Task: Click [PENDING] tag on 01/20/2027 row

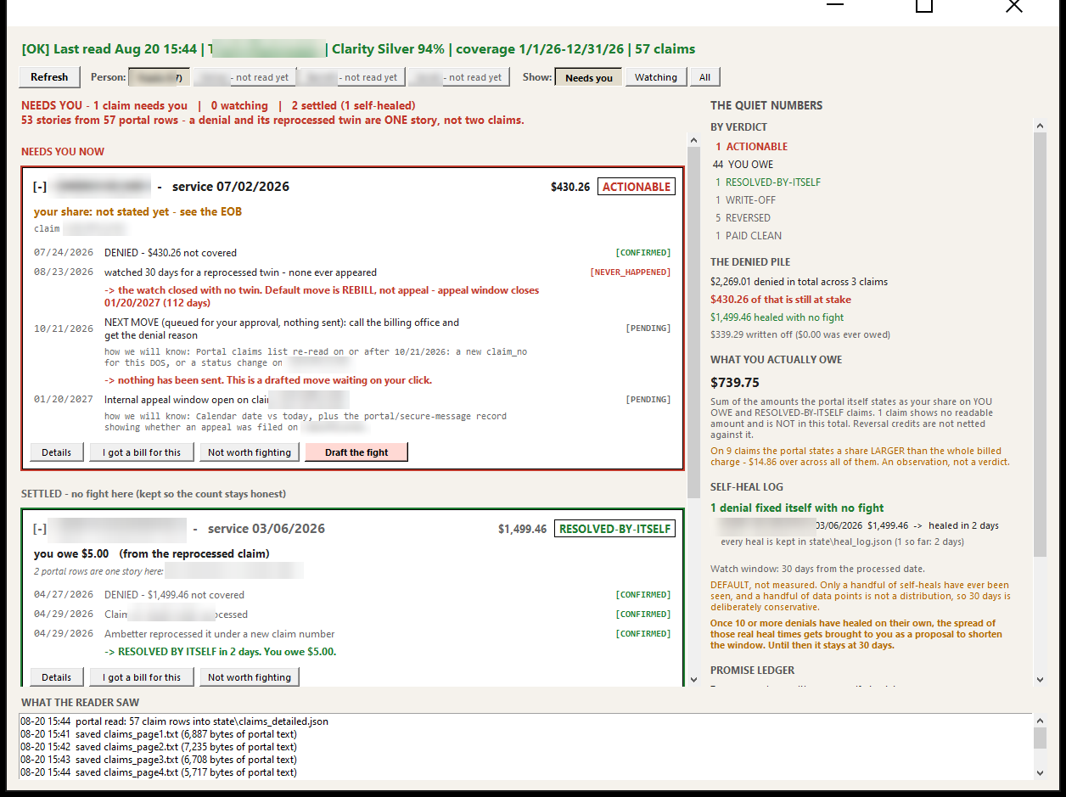Action: [x=648, y=400]
